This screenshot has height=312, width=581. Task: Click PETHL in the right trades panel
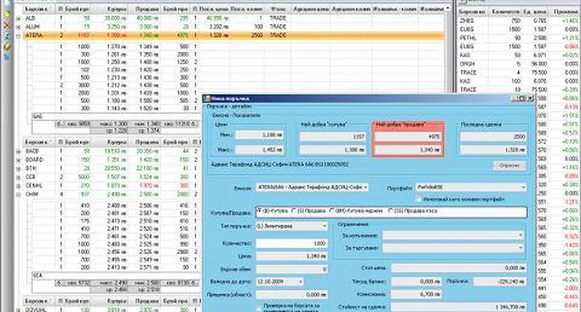(x=468, y=38)
